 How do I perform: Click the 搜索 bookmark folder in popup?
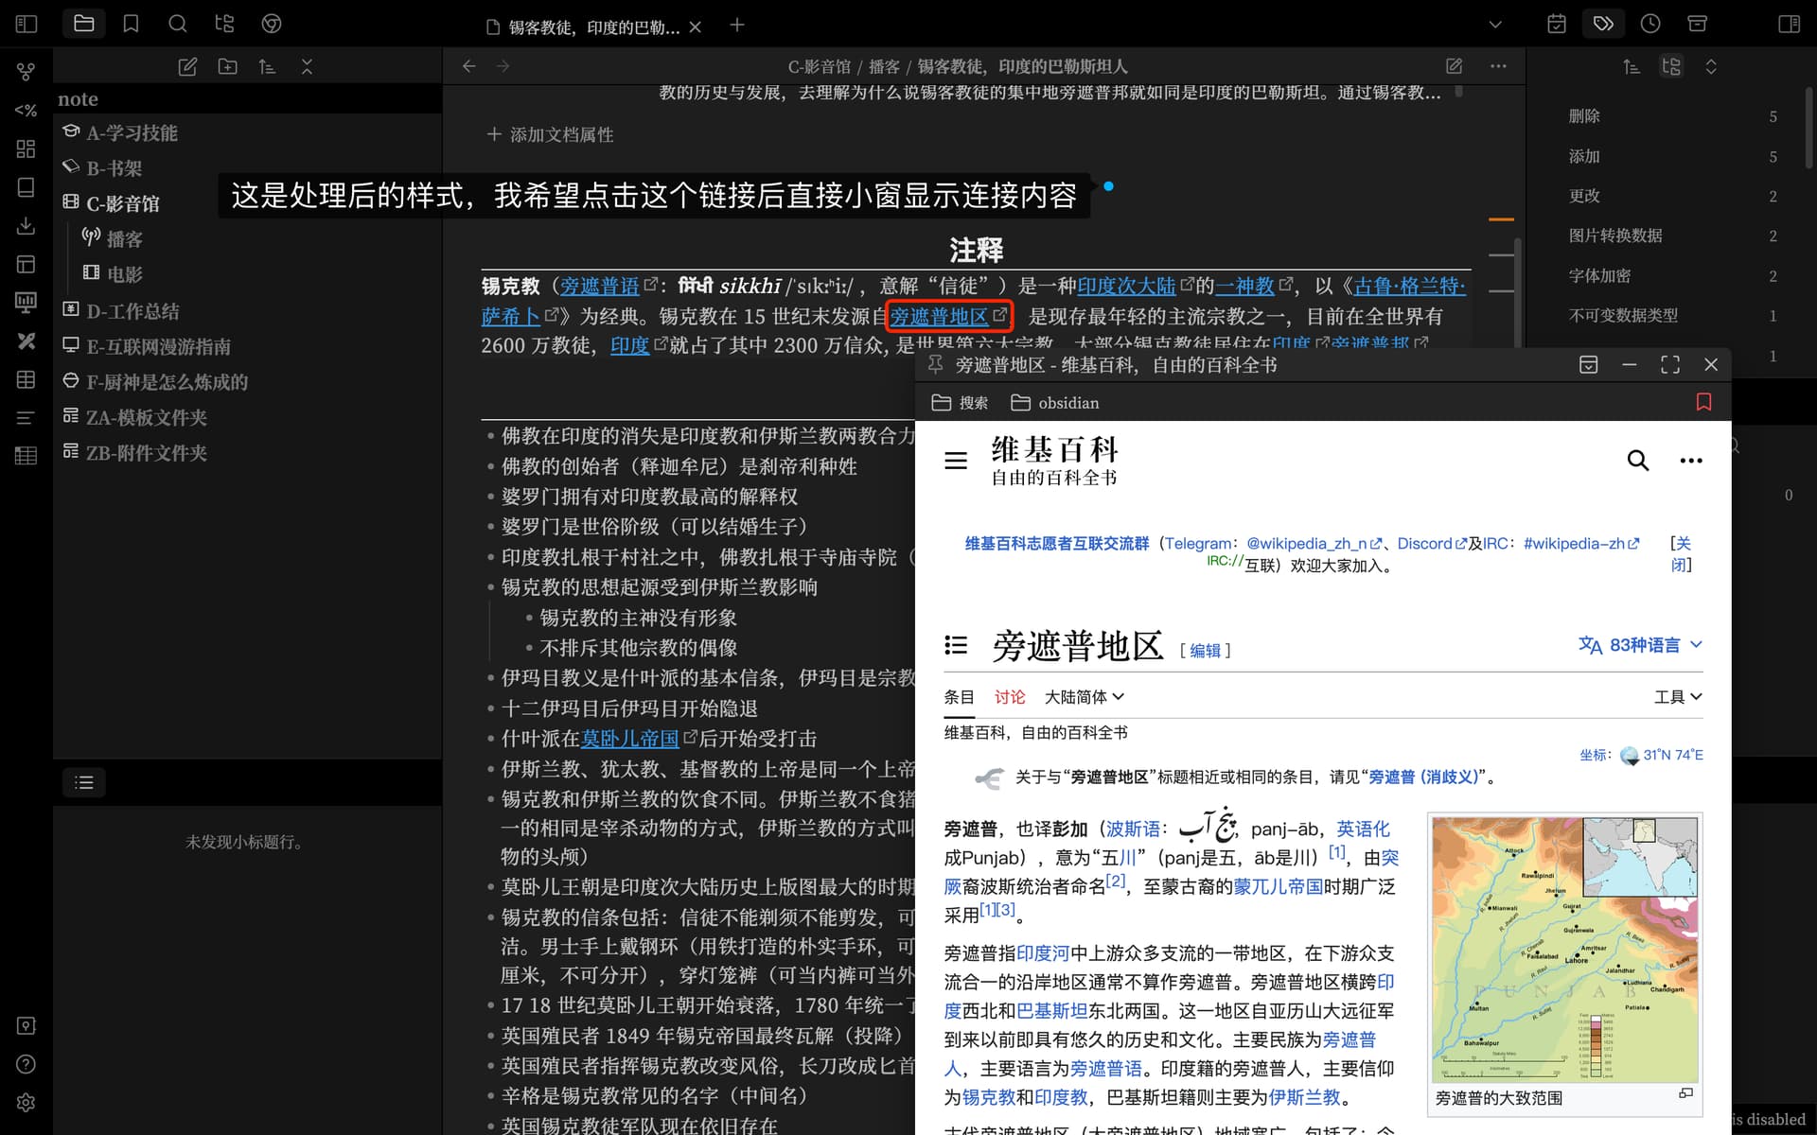point(960,403)
